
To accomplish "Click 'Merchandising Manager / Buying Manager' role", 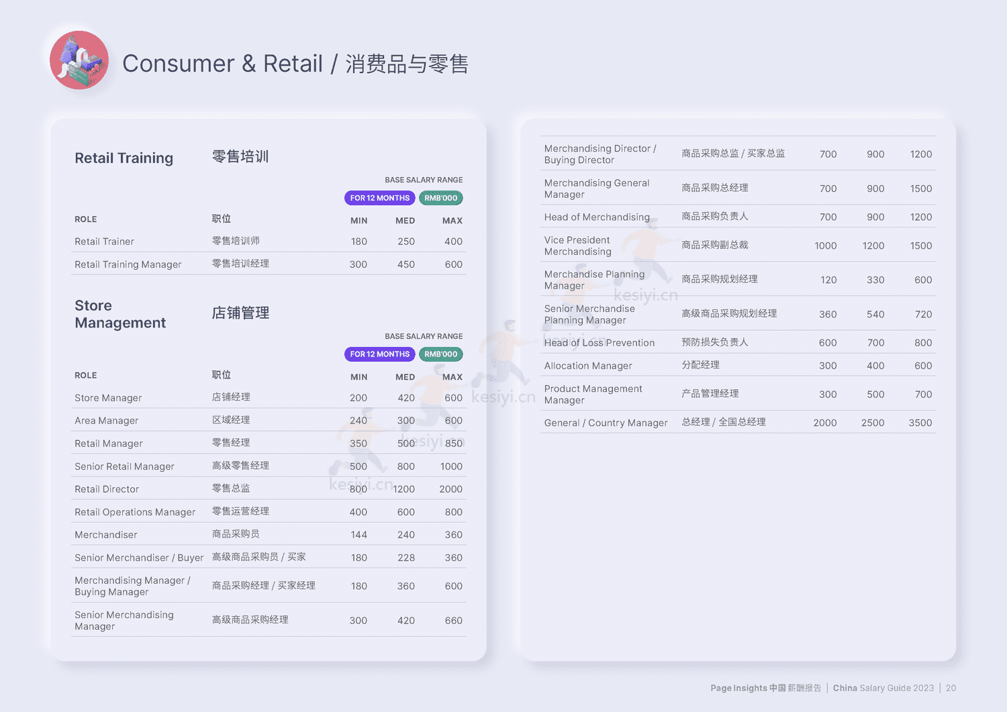I will coord(132,586).
